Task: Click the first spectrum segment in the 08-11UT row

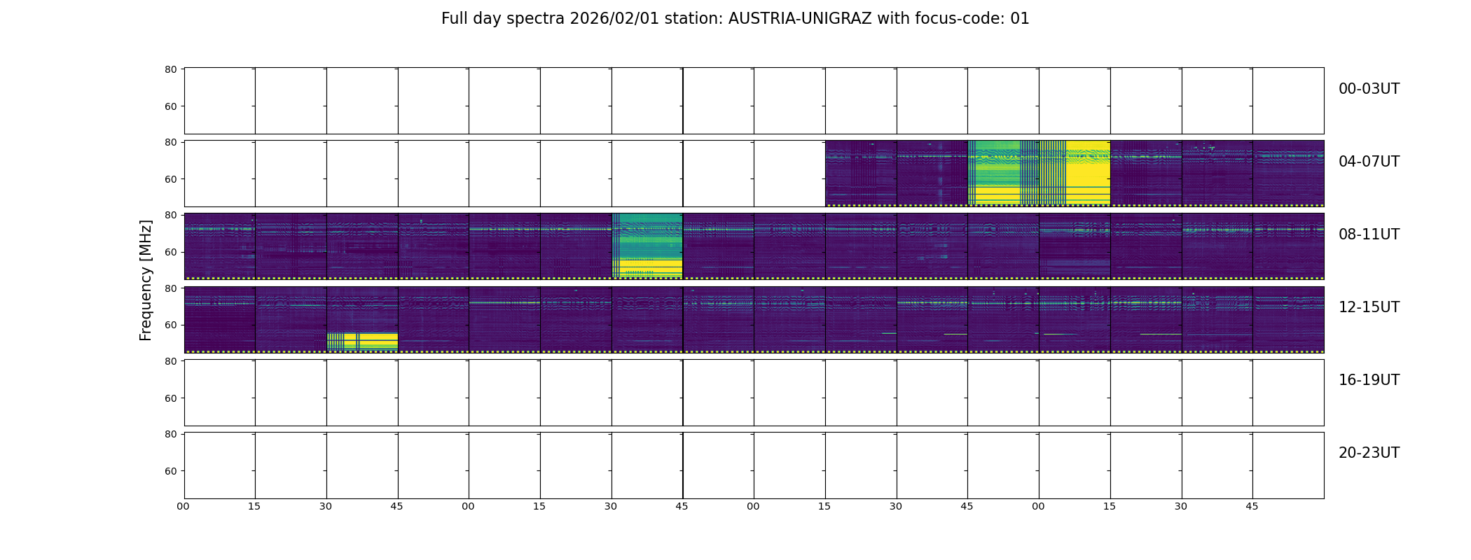Action: point(220,246)
